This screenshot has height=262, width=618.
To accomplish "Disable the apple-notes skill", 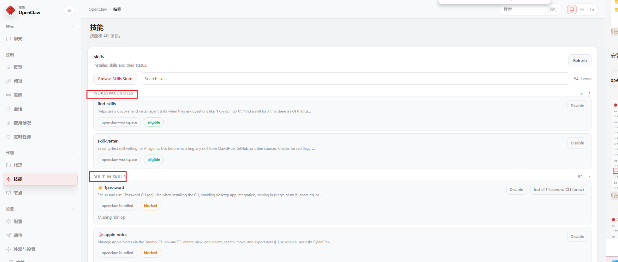I will pos(577,236).
